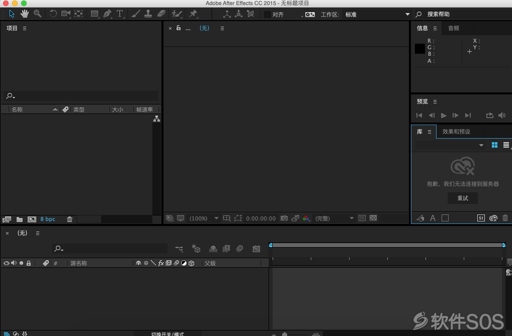Open the Show Channel color management icon
The width and height of the screenshot is (512, 336).
click(x=306, y=218)
